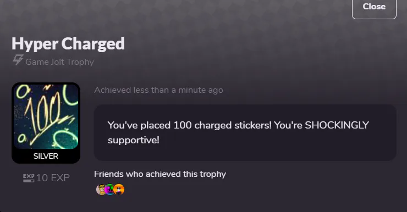Click the charged stickers! phrase
The height and width of the screenshot is (212, 407).
point(233,125)
